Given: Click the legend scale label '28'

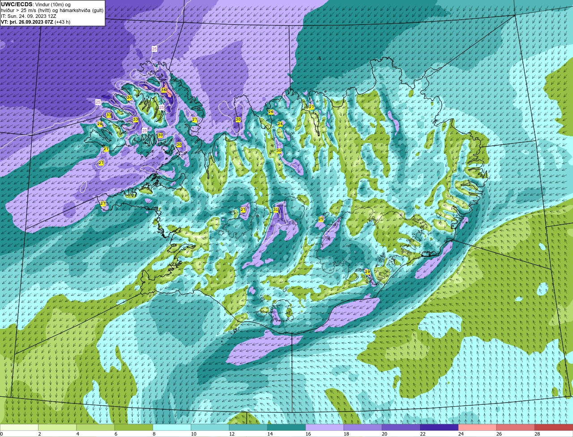Looking at the screenshot, I should click(x=538, y=434).
